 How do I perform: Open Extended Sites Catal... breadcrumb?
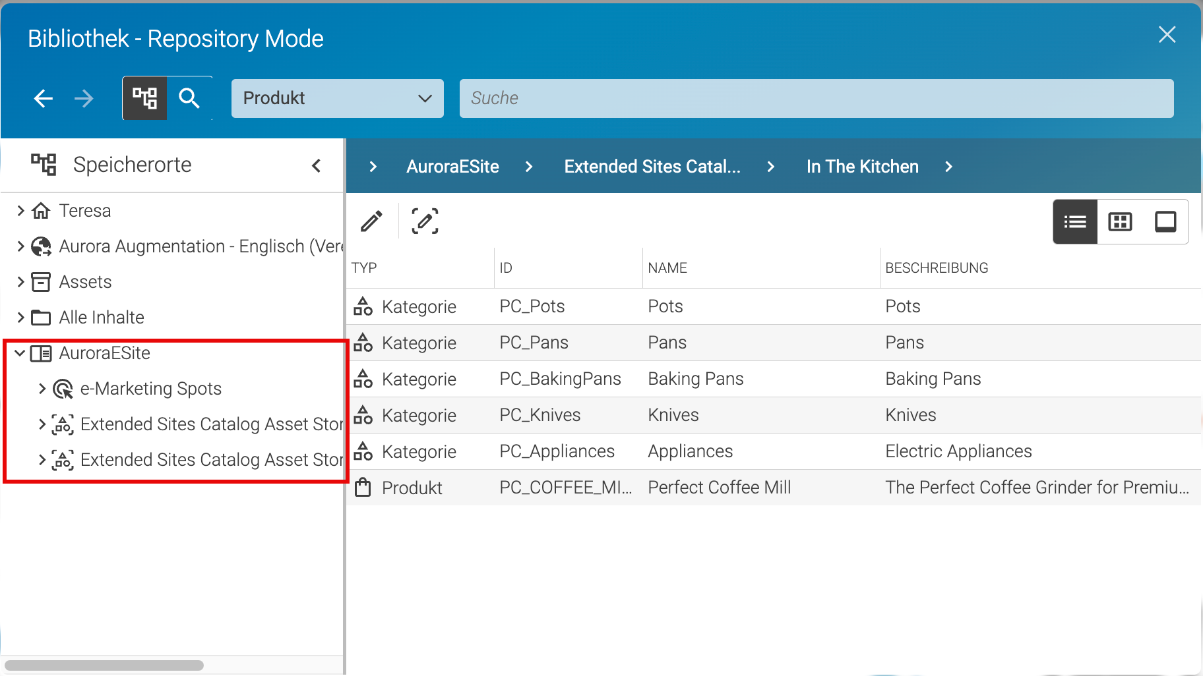[652, 167]
